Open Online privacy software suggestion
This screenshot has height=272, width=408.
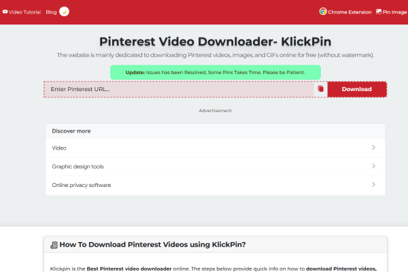coord(215,185)
